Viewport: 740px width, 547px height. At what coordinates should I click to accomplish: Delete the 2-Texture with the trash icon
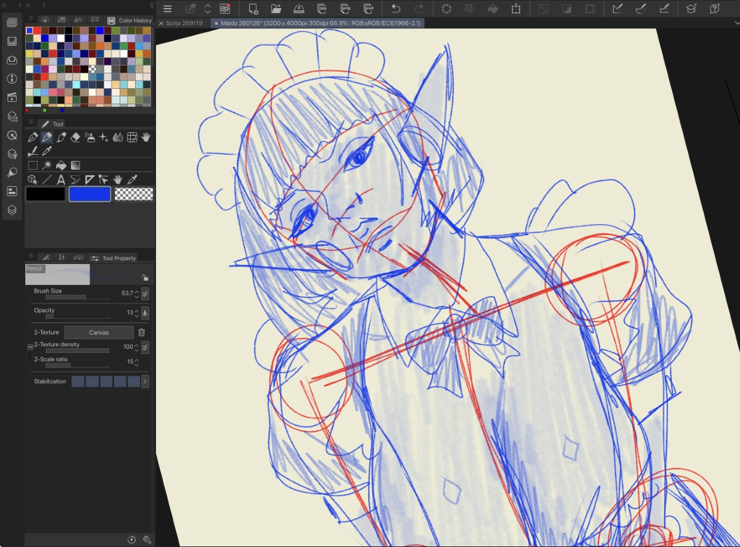click(141, 332)
